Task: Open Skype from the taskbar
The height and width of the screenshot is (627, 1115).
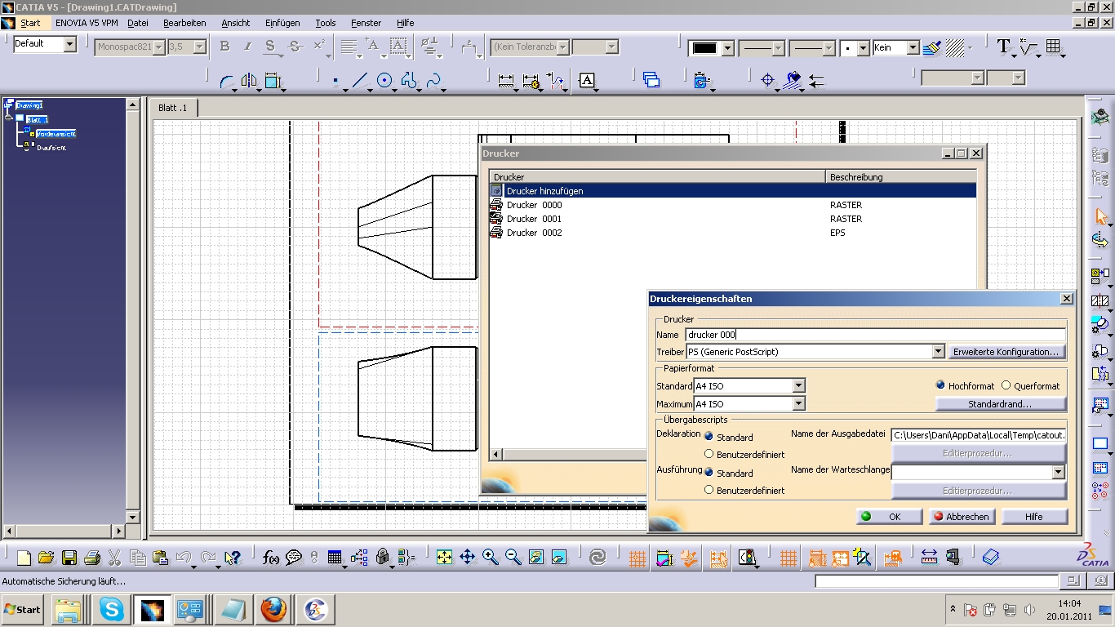Action: [x=110, y=610]
